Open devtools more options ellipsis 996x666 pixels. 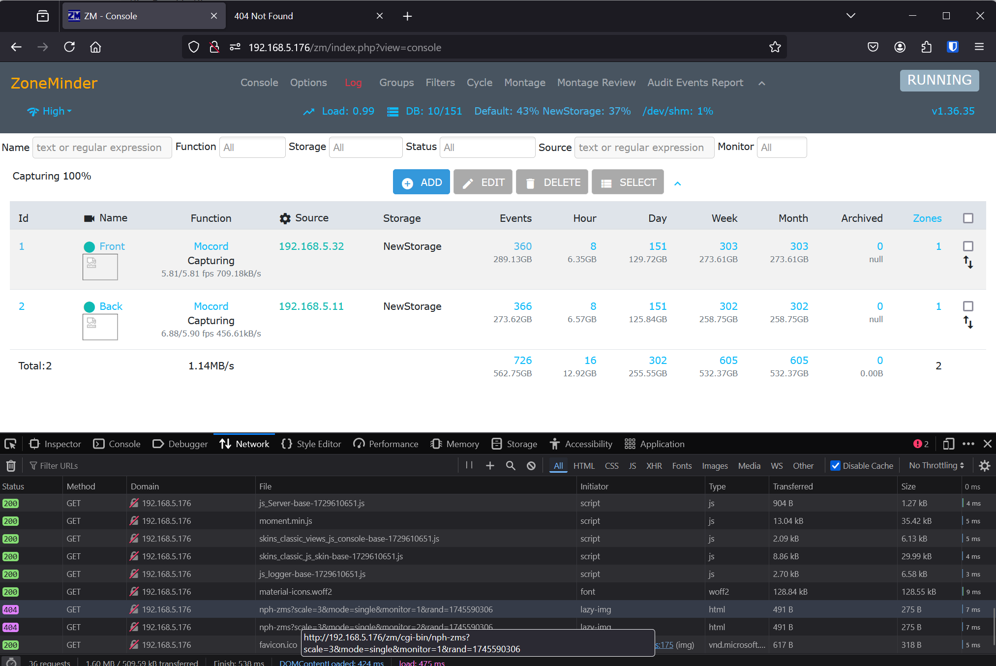click(x=968, y=444)
